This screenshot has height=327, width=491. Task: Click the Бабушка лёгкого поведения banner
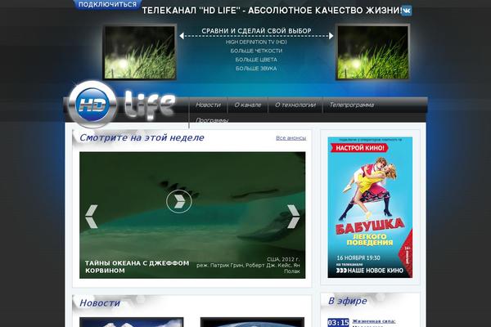(370, 207)
